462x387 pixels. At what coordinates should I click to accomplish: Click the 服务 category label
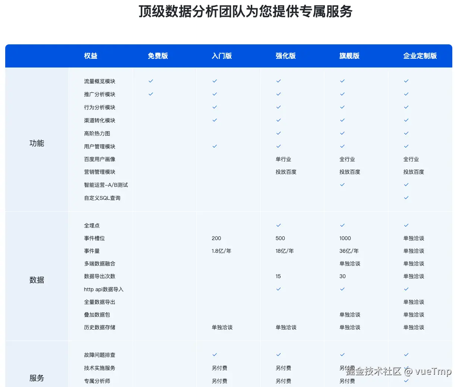(x=37, y=378)
